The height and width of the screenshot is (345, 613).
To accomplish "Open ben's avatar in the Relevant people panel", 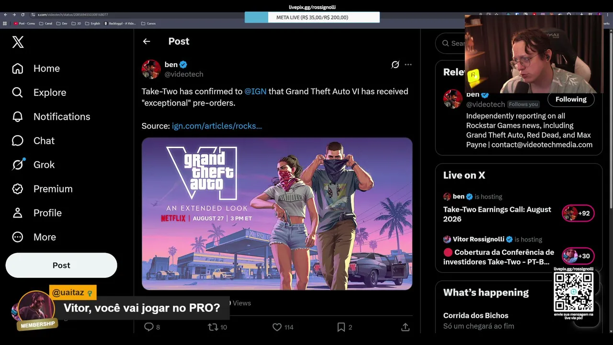I will coord(453,99).
